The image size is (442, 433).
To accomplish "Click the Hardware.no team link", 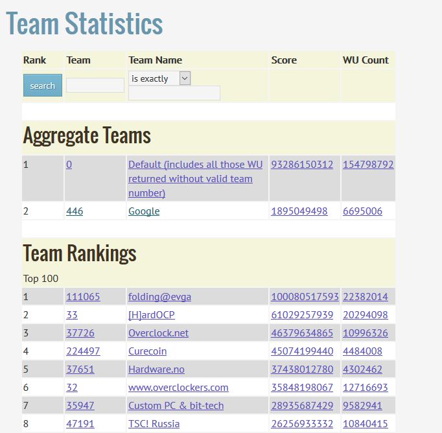I will click(x=156, y=369).
